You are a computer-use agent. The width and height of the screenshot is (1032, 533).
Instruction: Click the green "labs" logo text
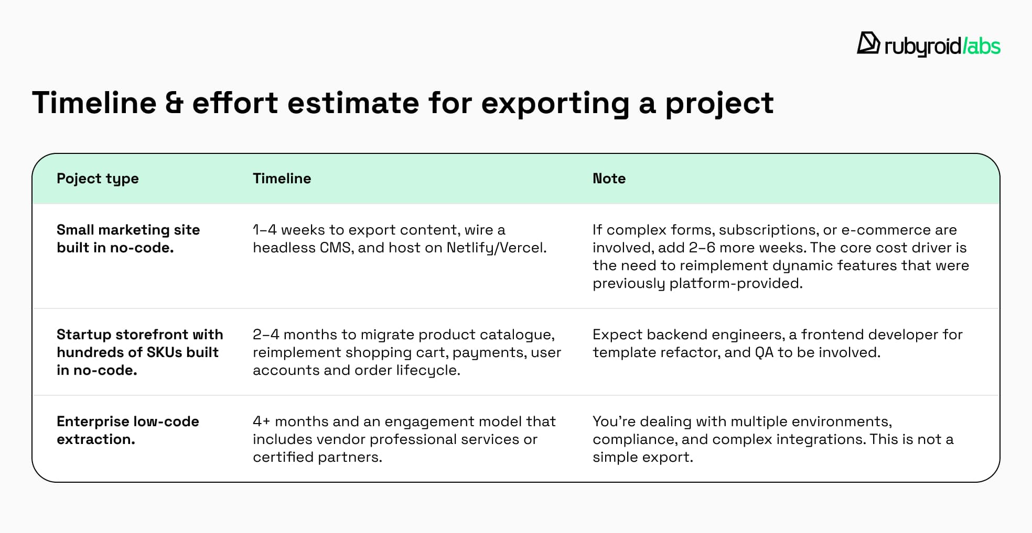click(x=983, y=47)
